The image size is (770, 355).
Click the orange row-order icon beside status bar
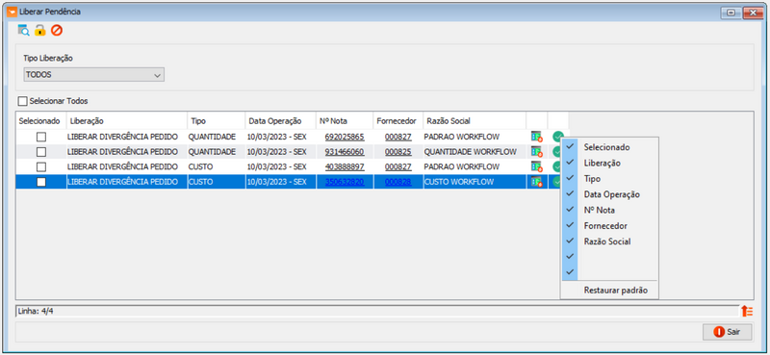point(747,311)
